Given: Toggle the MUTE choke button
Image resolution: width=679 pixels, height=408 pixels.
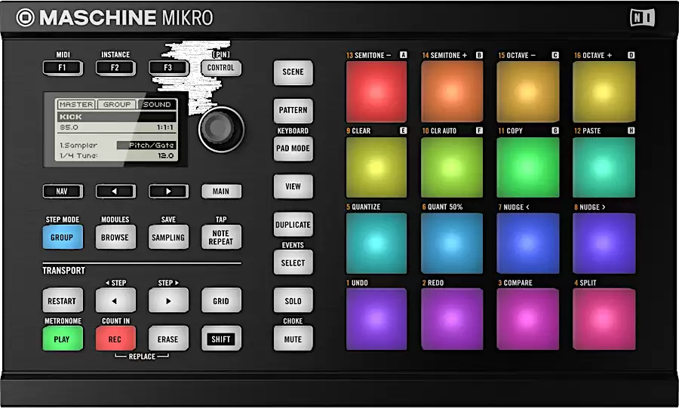Looking at the screenshot, I should click(293, 339).
